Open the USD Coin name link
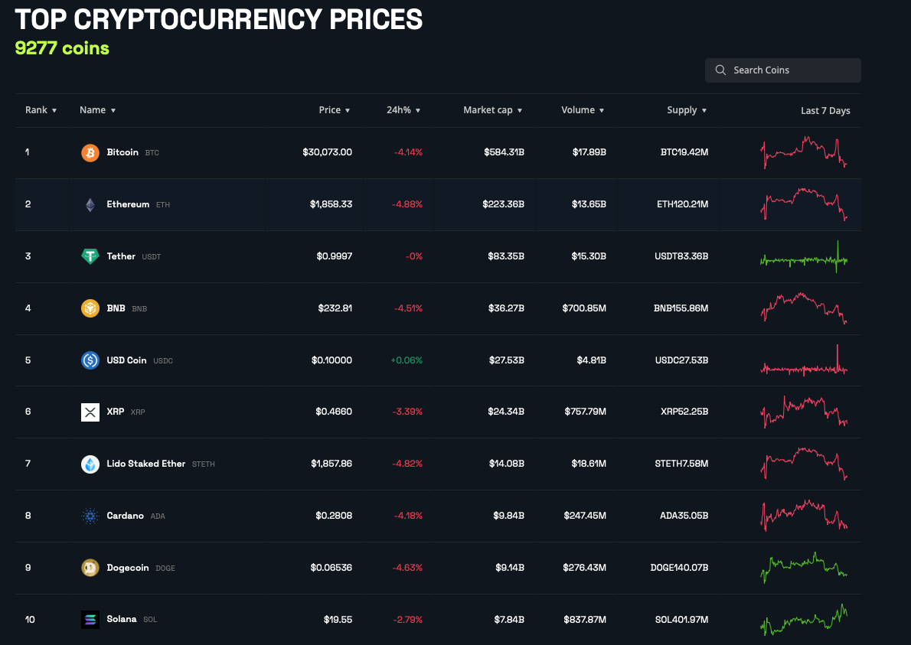The image size is (911, 645). click(126, 360)
